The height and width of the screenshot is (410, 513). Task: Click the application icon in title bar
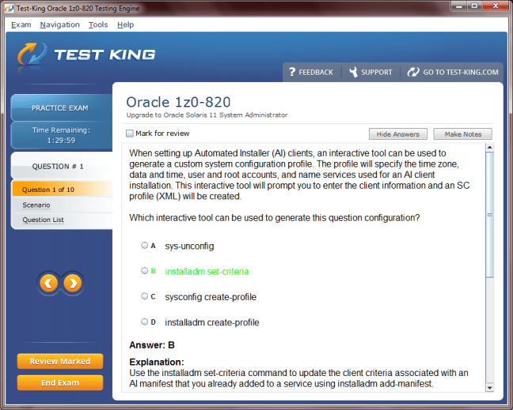[9, 8]
